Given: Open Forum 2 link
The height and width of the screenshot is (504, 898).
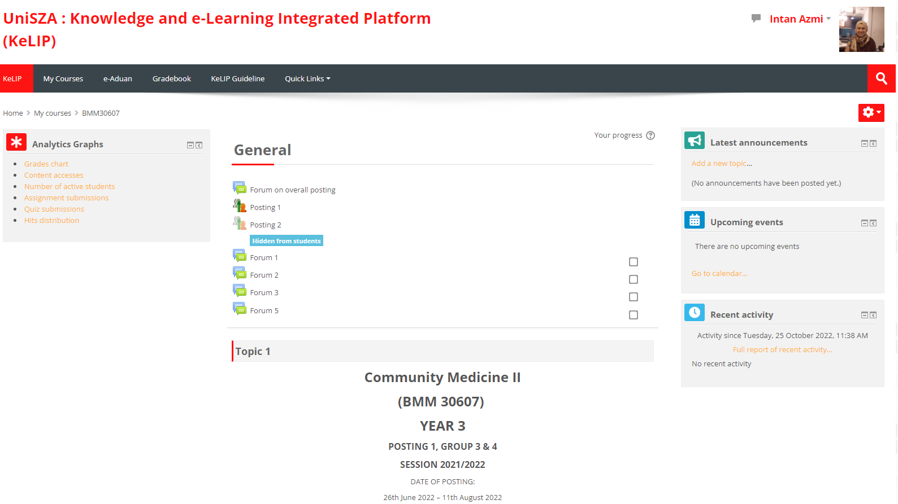Looking at the screenshot, I should pos(264,275).
